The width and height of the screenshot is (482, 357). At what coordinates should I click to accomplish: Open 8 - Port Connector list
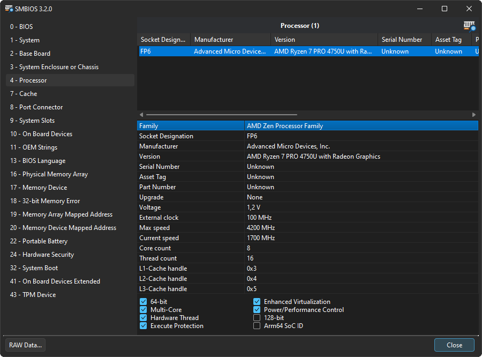pyautogui.click(x=70, y=107)
